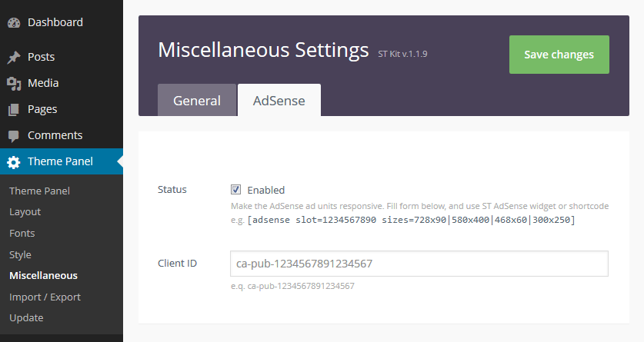Viewport: 644px width, 342px height.
Task: Click the Dashboard gauge icon
Action: tap(14, 23)
